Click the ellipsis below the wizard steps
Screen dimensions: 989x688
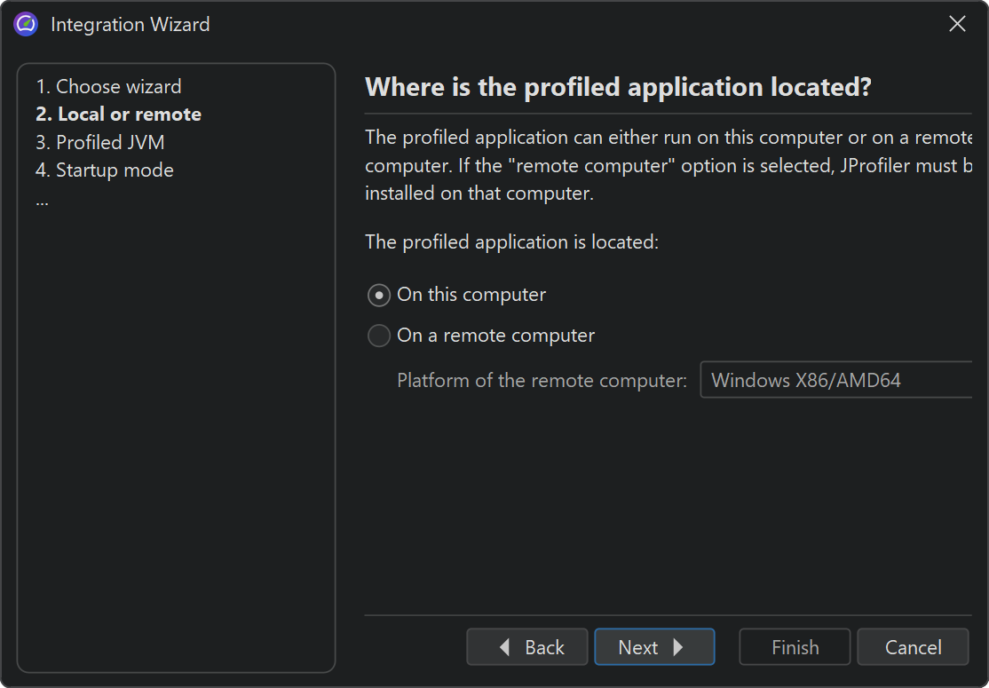click(x=43, y=200)
